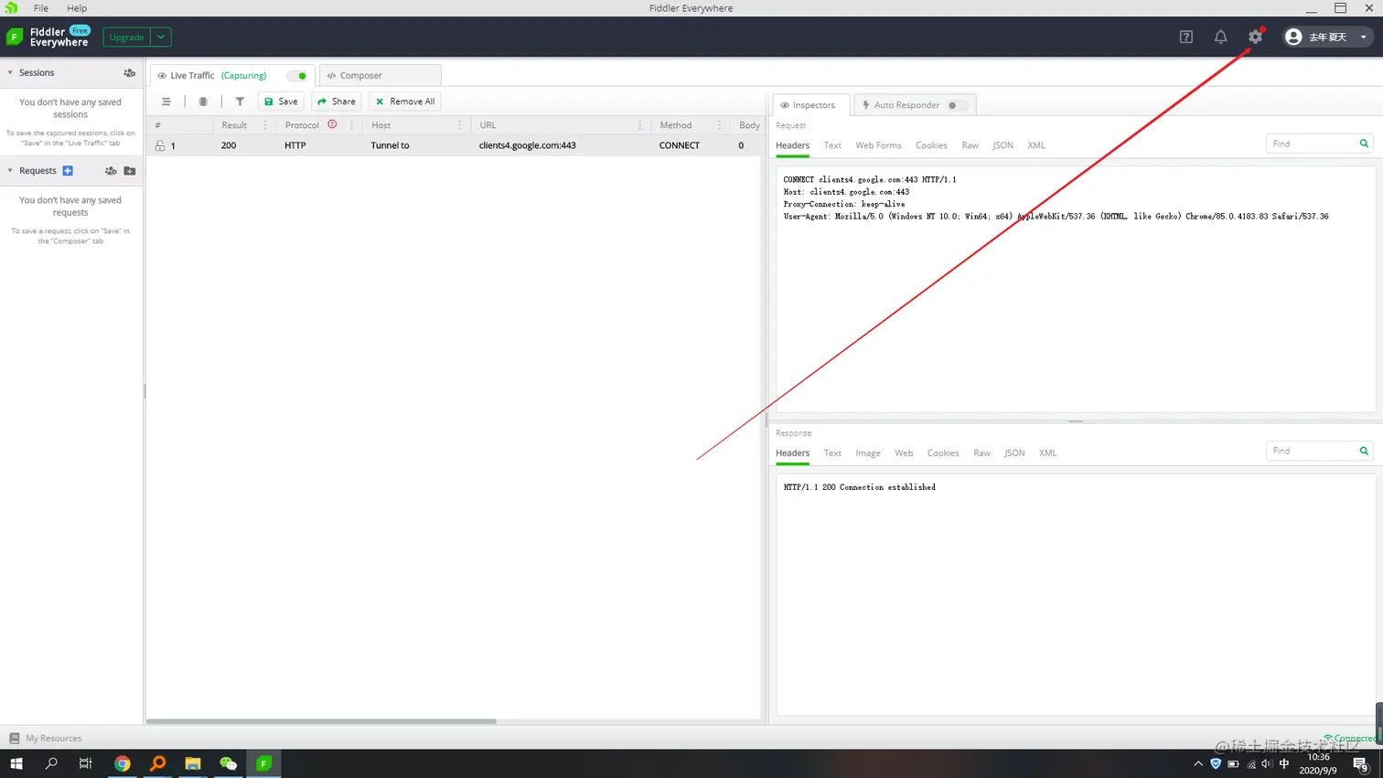Click the Fiddler Everywhere logo

click(x=15, y=37)
